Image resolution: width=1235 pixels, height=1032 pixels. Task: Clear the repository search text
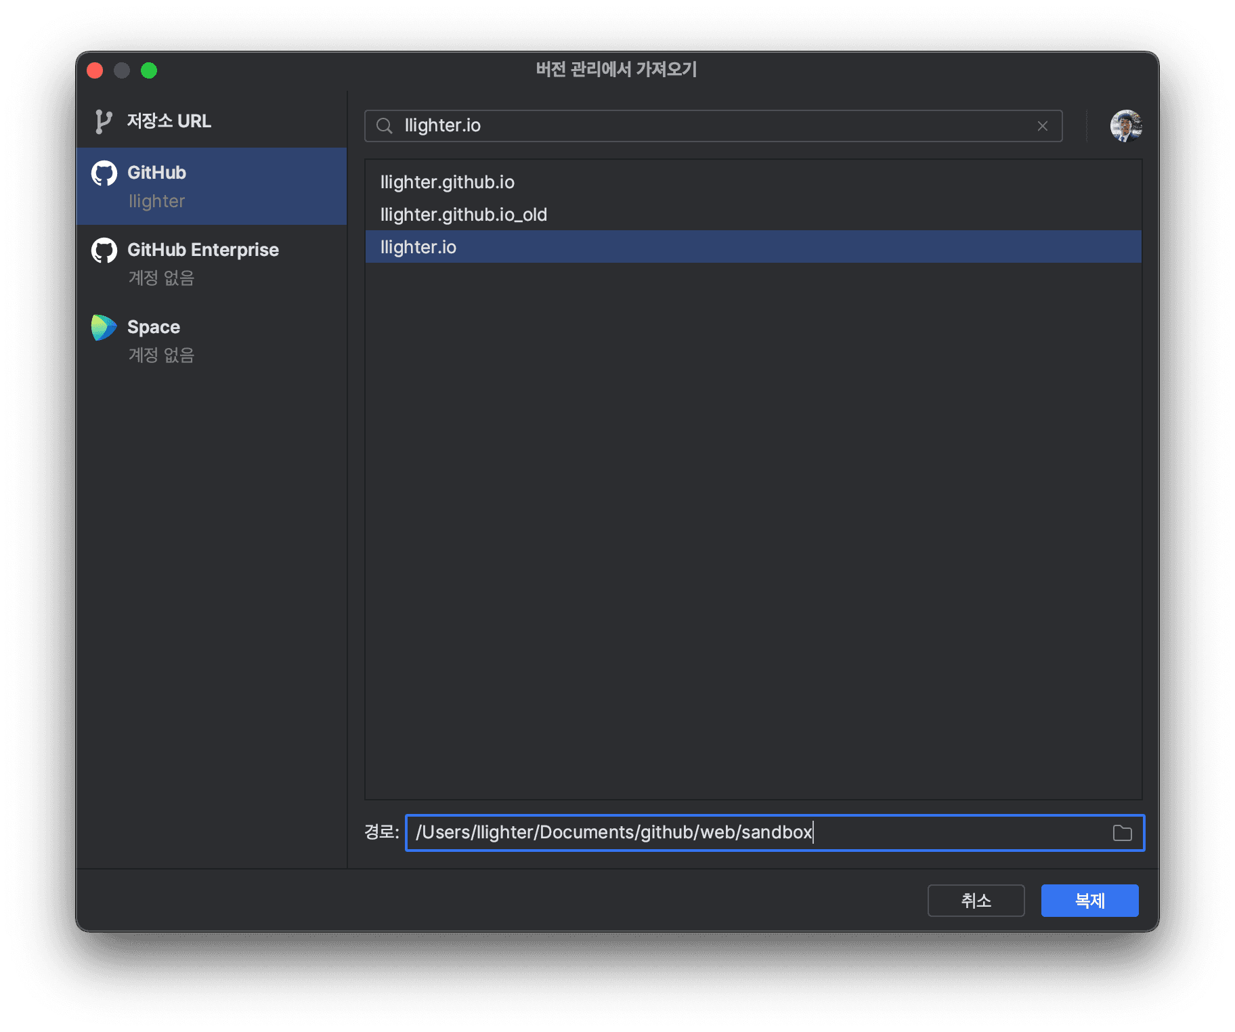pyautogui.click(x=1043, y=126)
